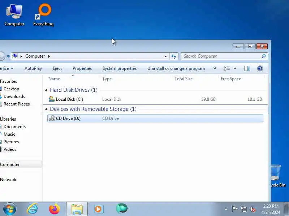Open the Computer desktop icon
This screenshot has height=216, width=289.
(14, 15)
